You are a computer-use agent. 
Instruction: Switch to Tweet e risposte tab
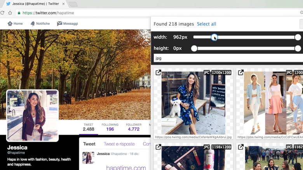(119, 144)
